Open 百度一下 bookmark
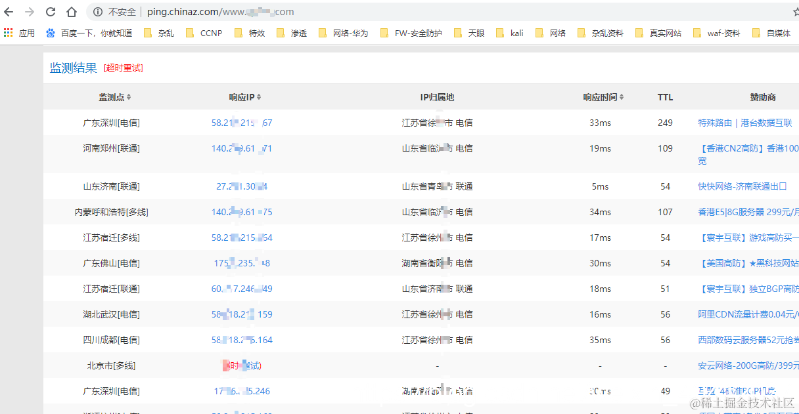Viewport: 799px width, 414px height. pos(89,33)
